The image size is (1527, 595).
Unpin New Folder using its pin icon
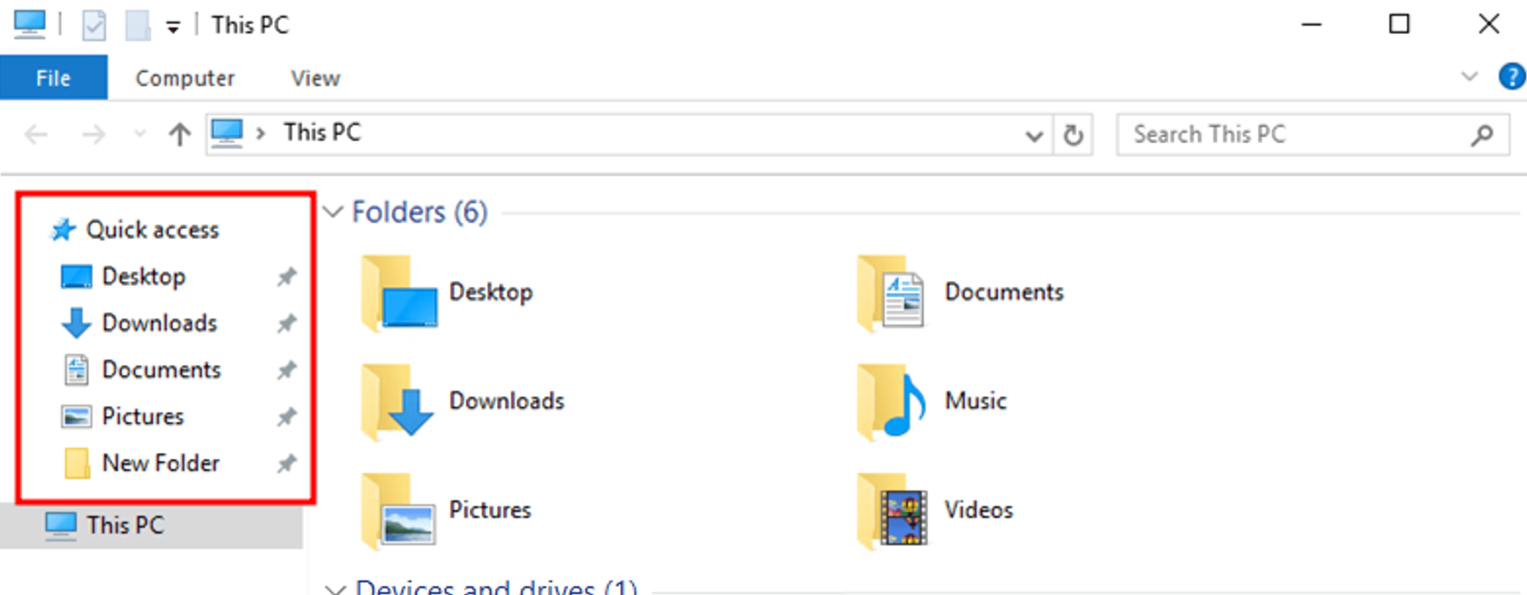(x=287, y=463)
